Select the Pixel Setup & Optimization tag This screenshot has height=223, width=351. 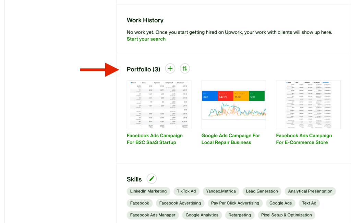pyautogui.click(x=286, y=215)
